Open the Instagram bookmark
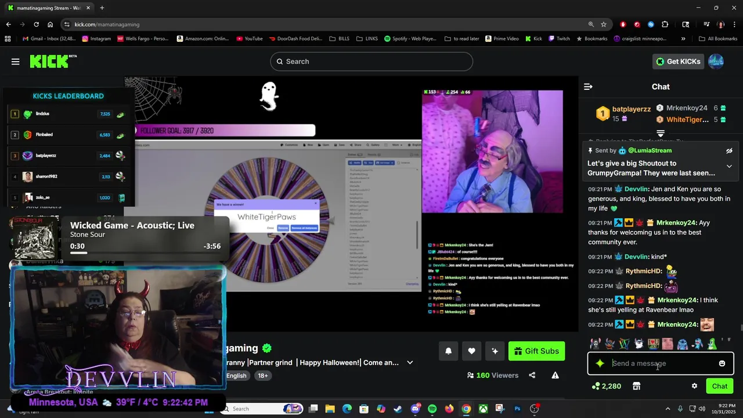 [x=96, y=39]
